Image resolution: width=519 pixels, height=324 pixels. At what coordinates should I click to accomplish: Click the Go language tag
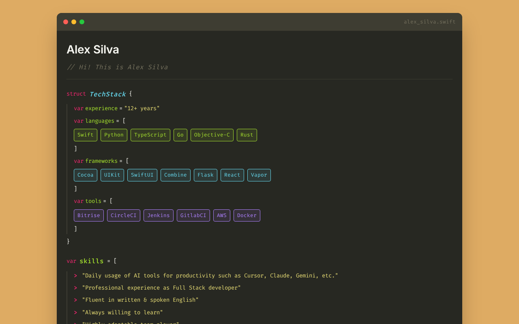click(180, 135)
